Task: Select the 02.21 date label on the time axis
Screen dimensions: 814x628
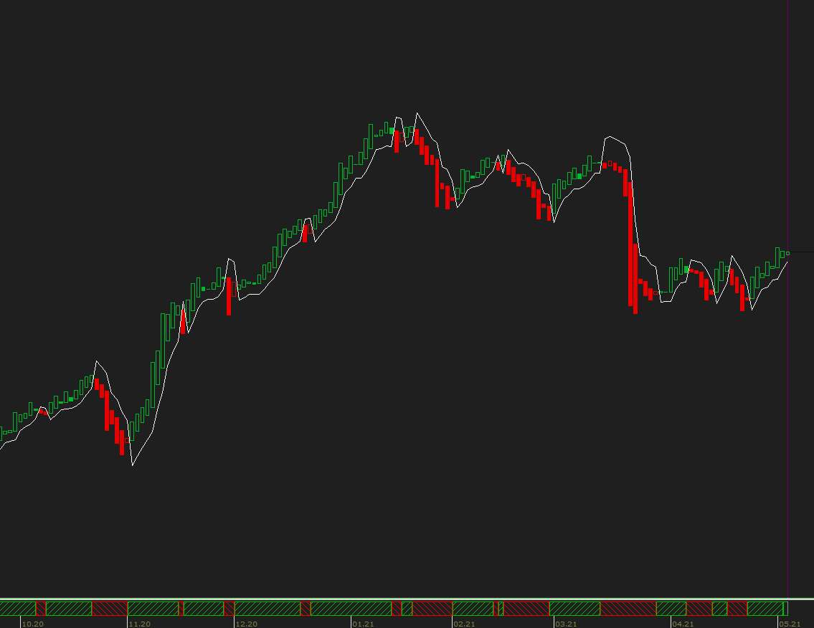Action: [x=463, y=624]
